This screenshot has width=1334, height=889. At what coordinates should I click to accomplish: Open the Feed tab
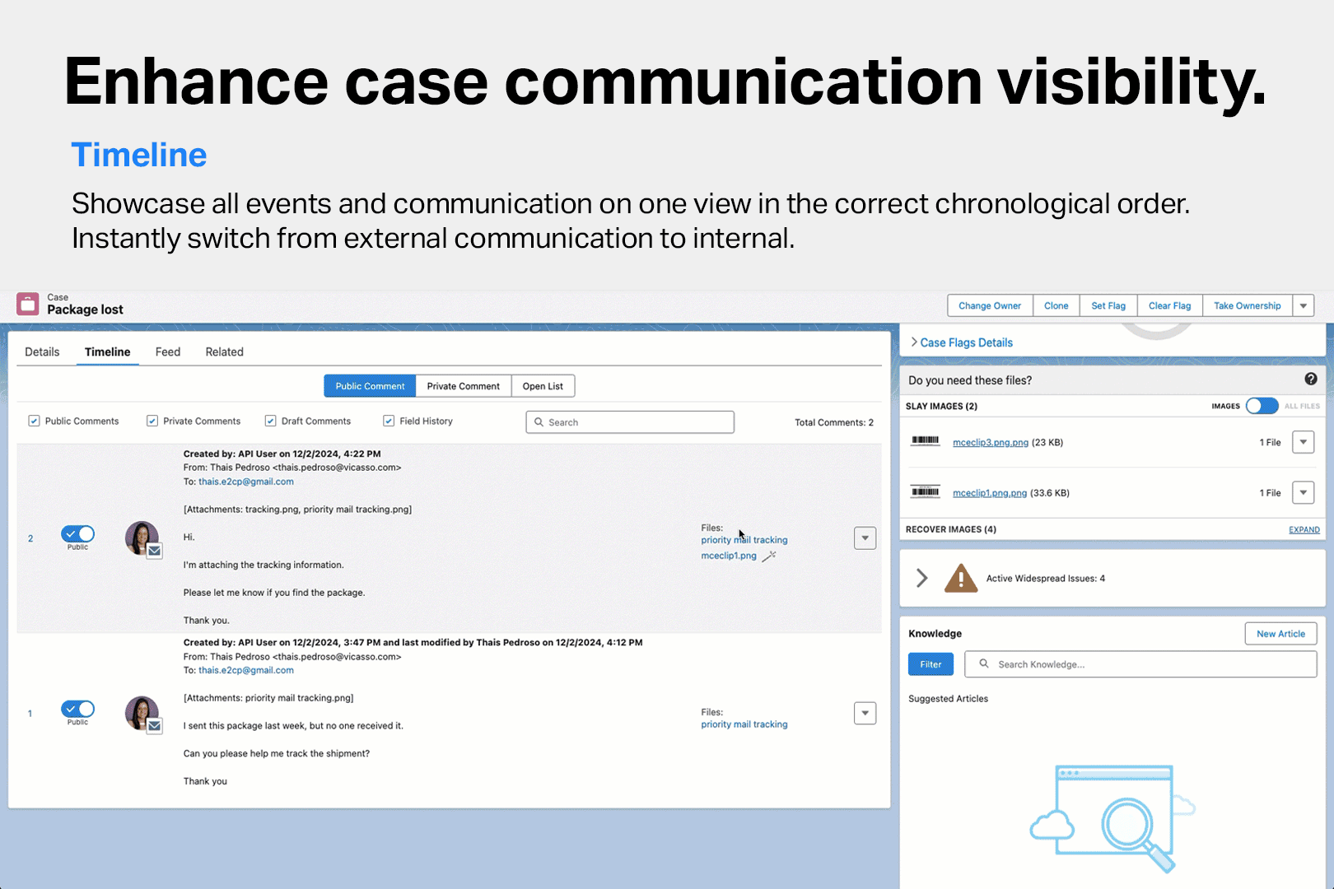[x=168, y=351]
